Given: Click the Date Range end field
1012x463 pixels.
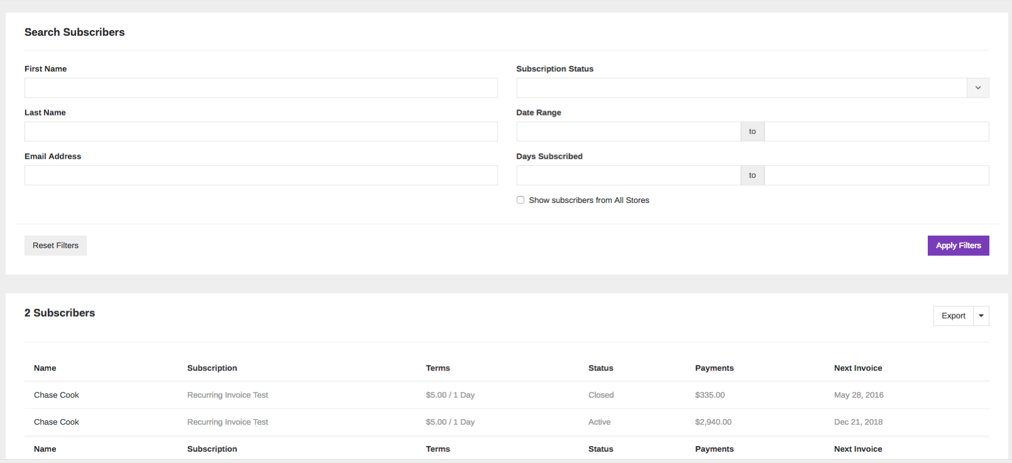Looking at the screenshot, I should [x=877, y=131].
